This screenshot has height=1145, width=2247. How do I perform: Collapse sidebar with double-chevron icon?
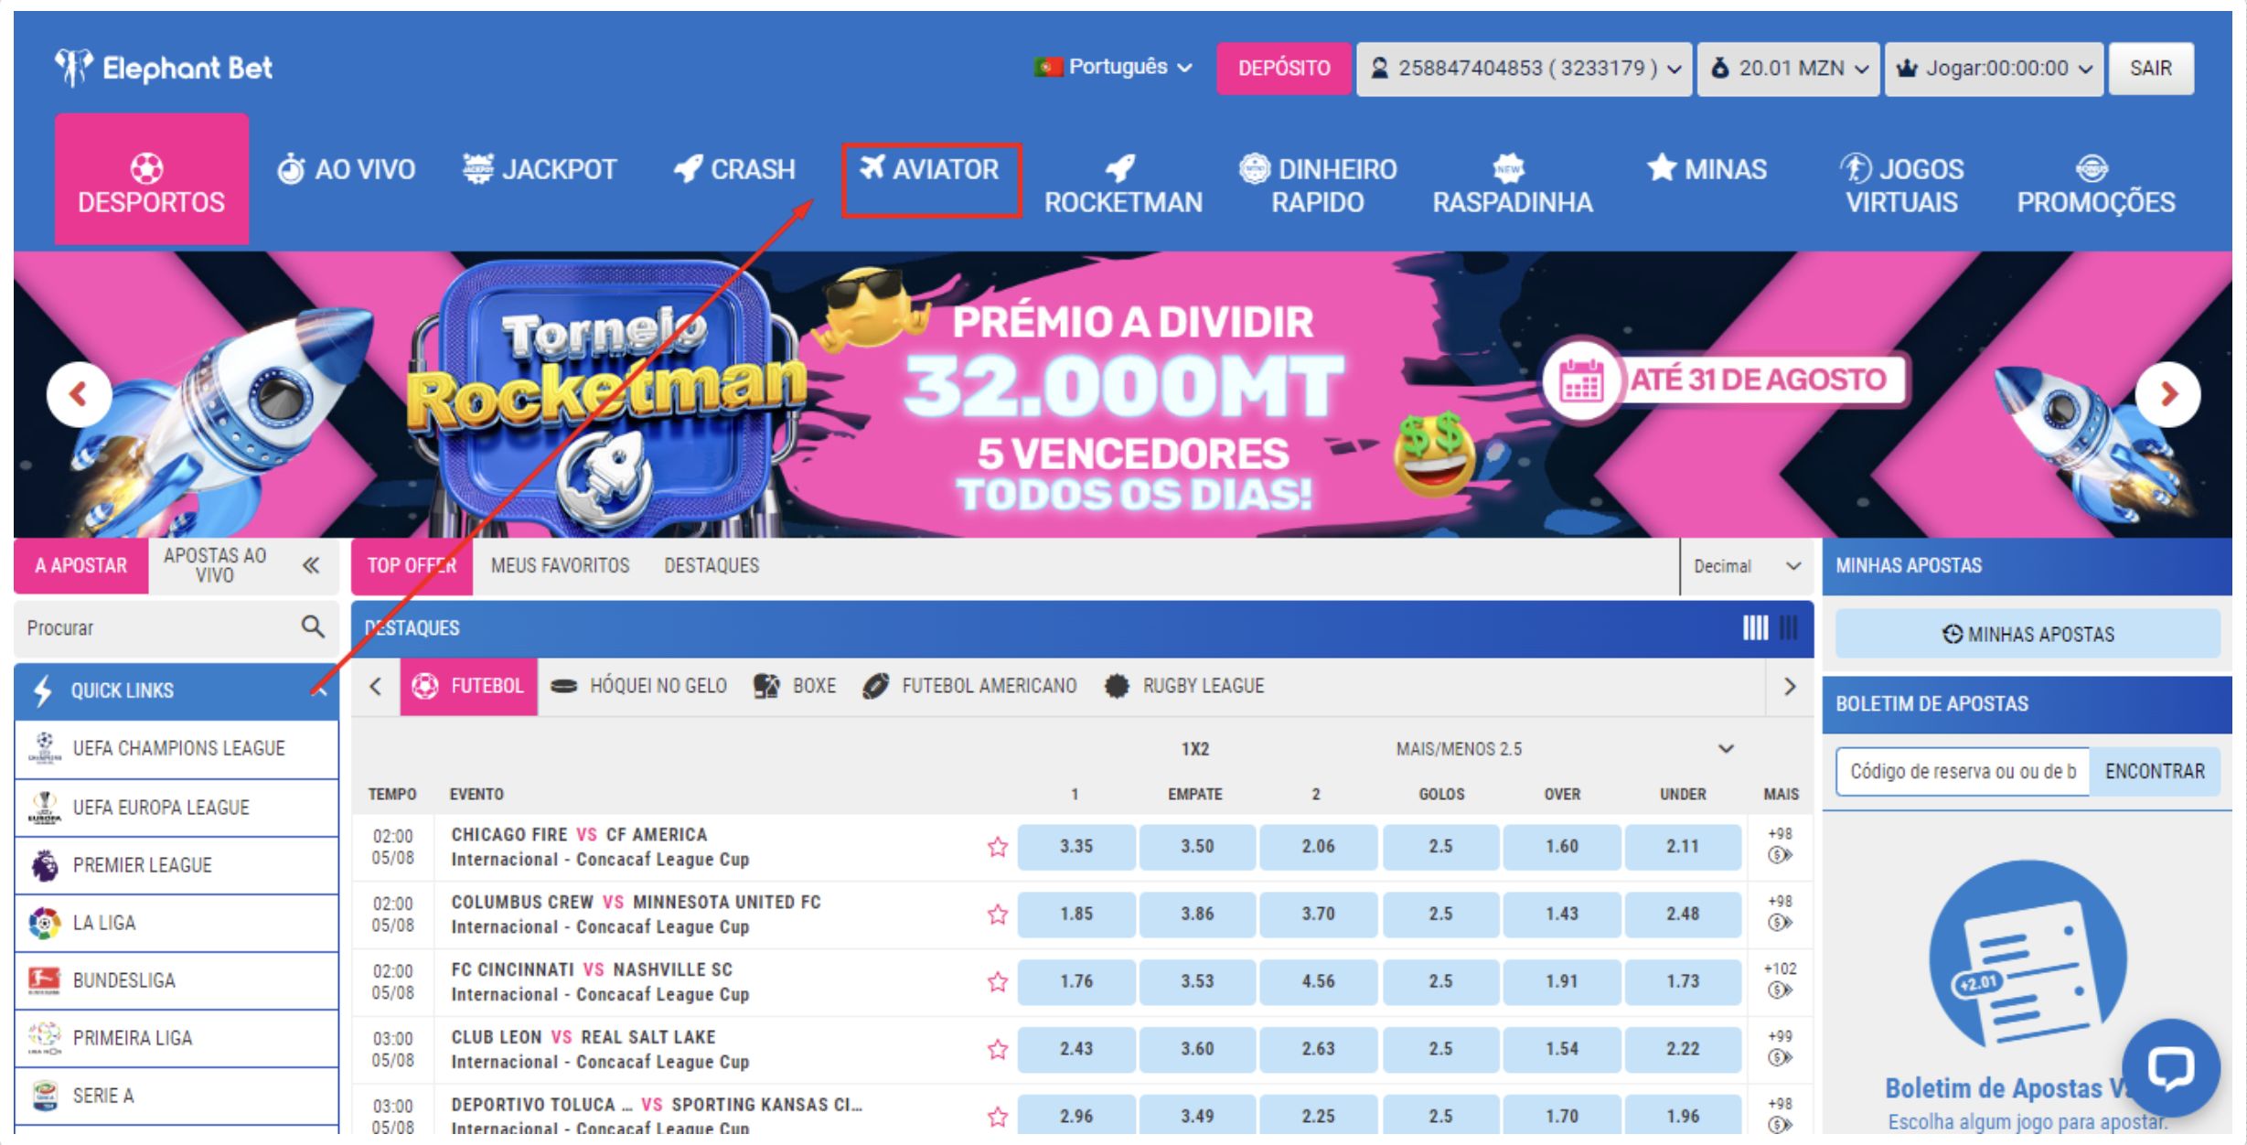click(311, 566)
